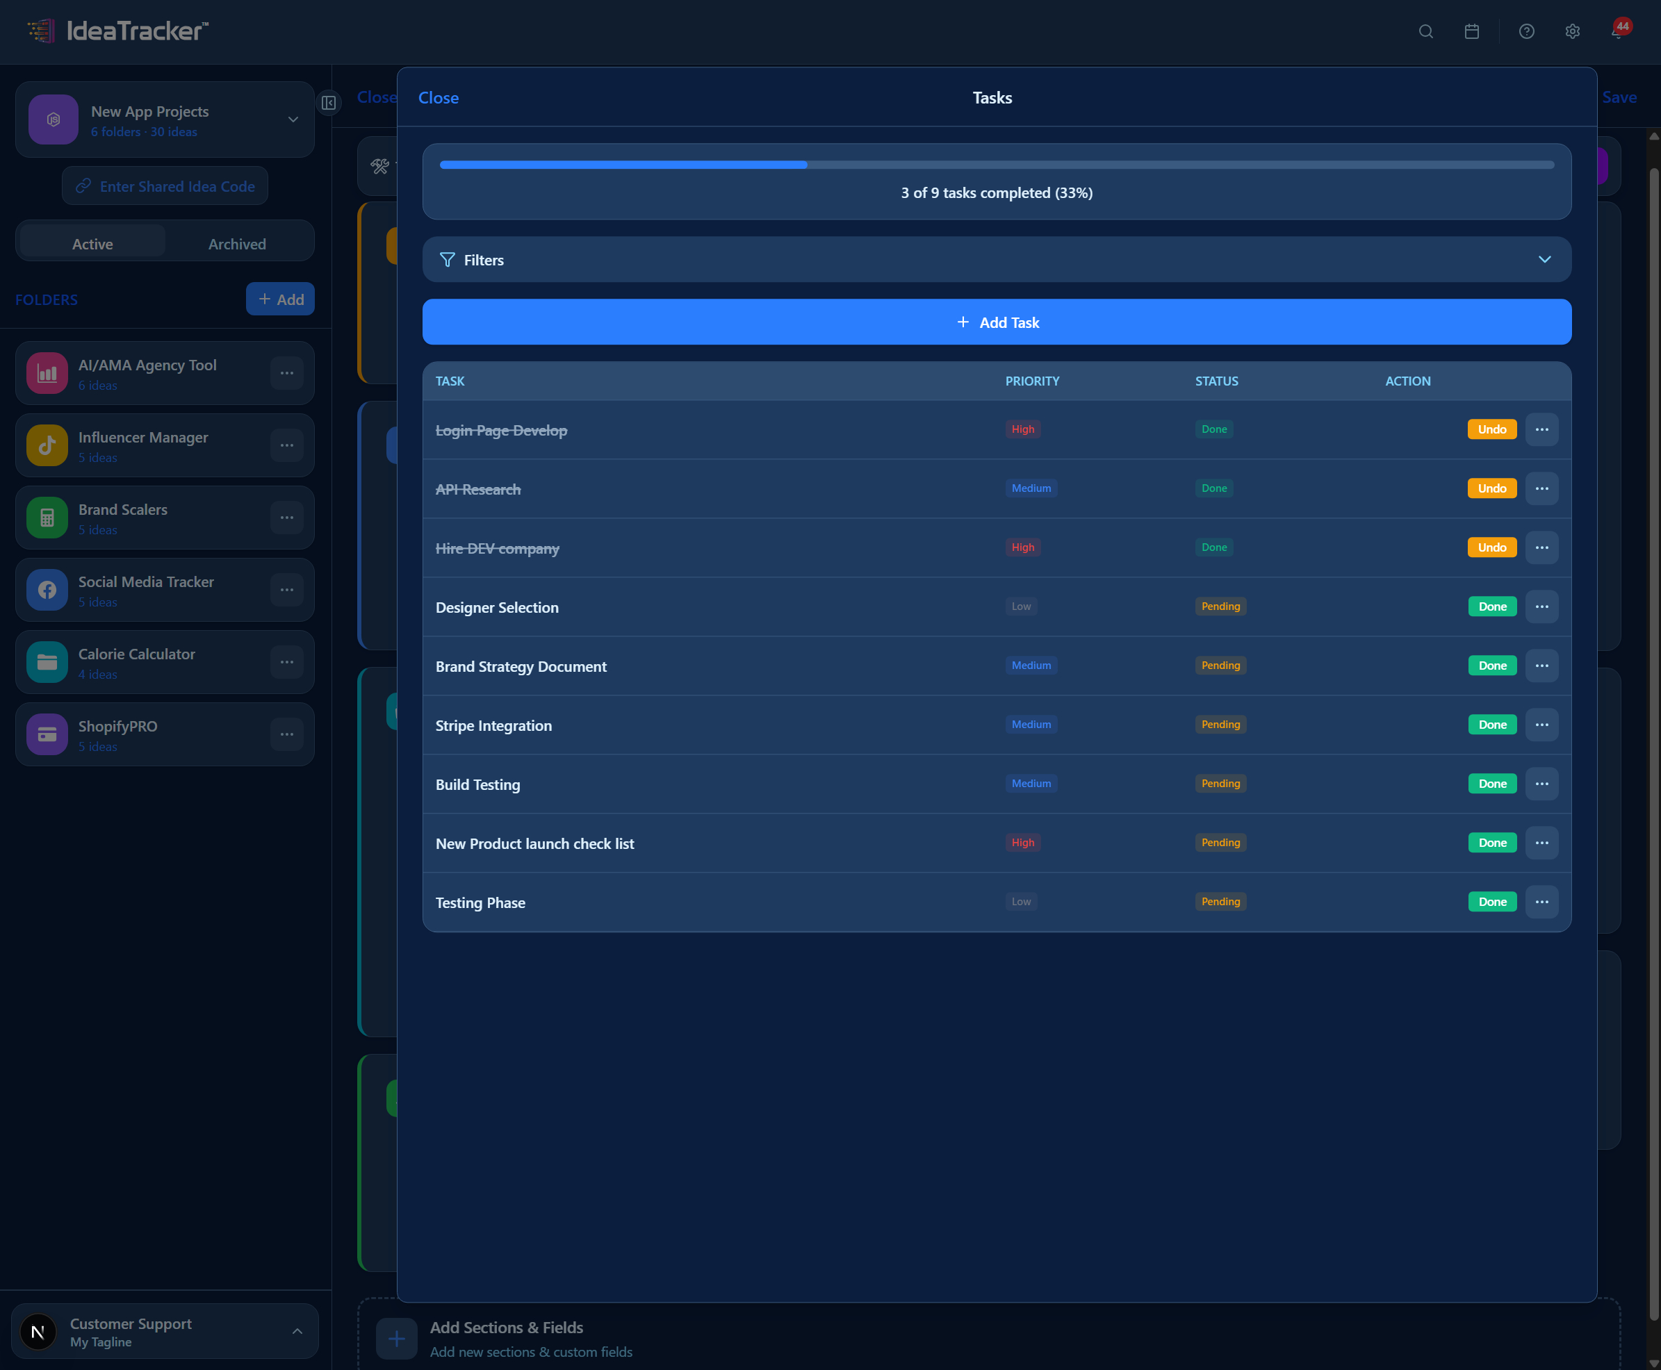Screen dimensions: 1661x1370
Task: Expand the Filters section
Action: (1544, 260)
